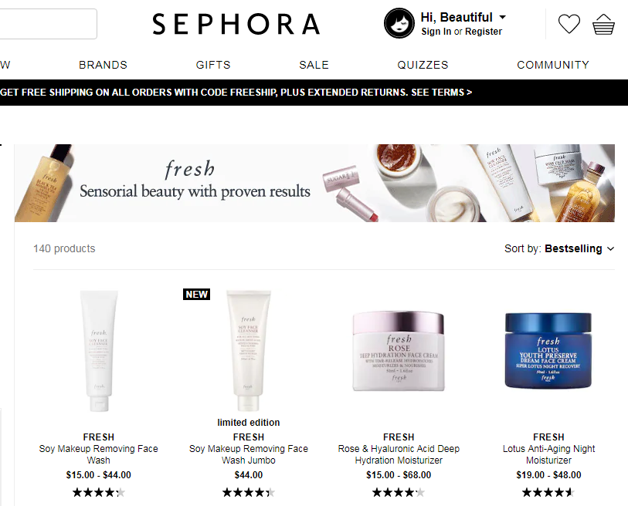
Task: Open the GIFTS menu
Action: point(213,65)
